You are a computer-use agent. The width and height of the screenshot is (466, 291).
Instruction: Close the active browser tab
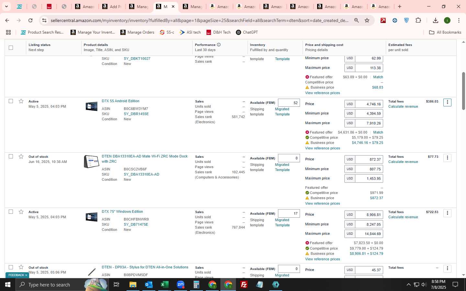173,6
